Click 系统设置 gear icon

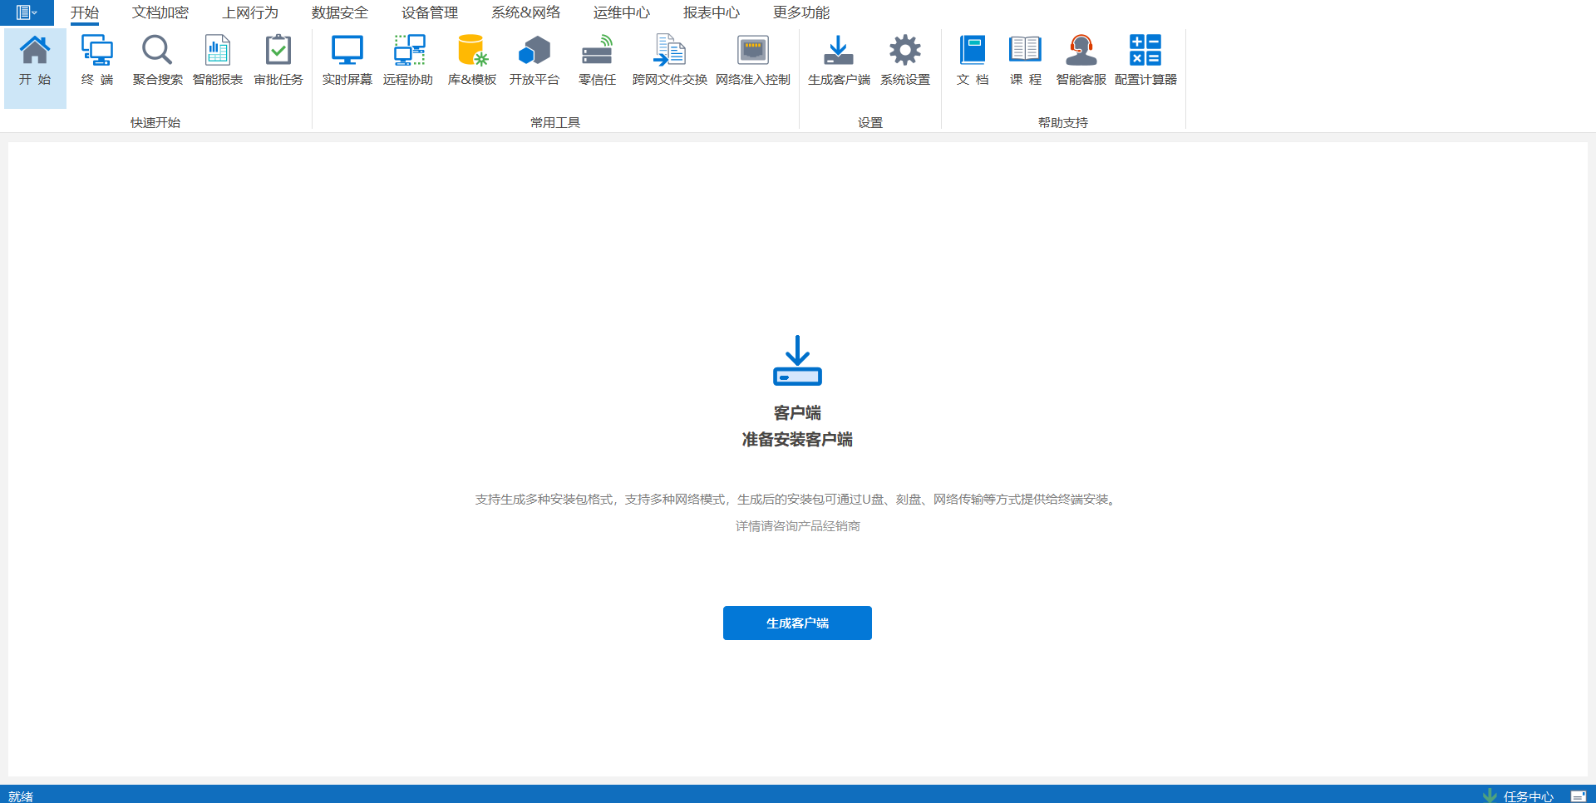point(905,52)
